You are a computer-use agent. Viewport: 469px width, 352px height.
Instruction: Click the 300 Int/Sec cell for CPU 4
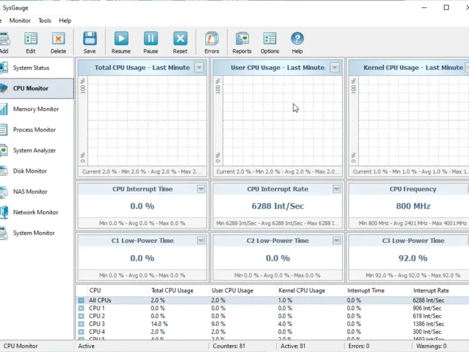point(427,331)
